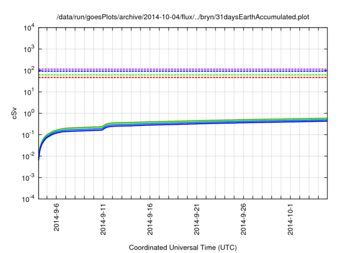Screen dimensions: 361x253
Task: Click the 10^-1 y-axis tick label
Action: pyautogui.click(x=28, y=134)
